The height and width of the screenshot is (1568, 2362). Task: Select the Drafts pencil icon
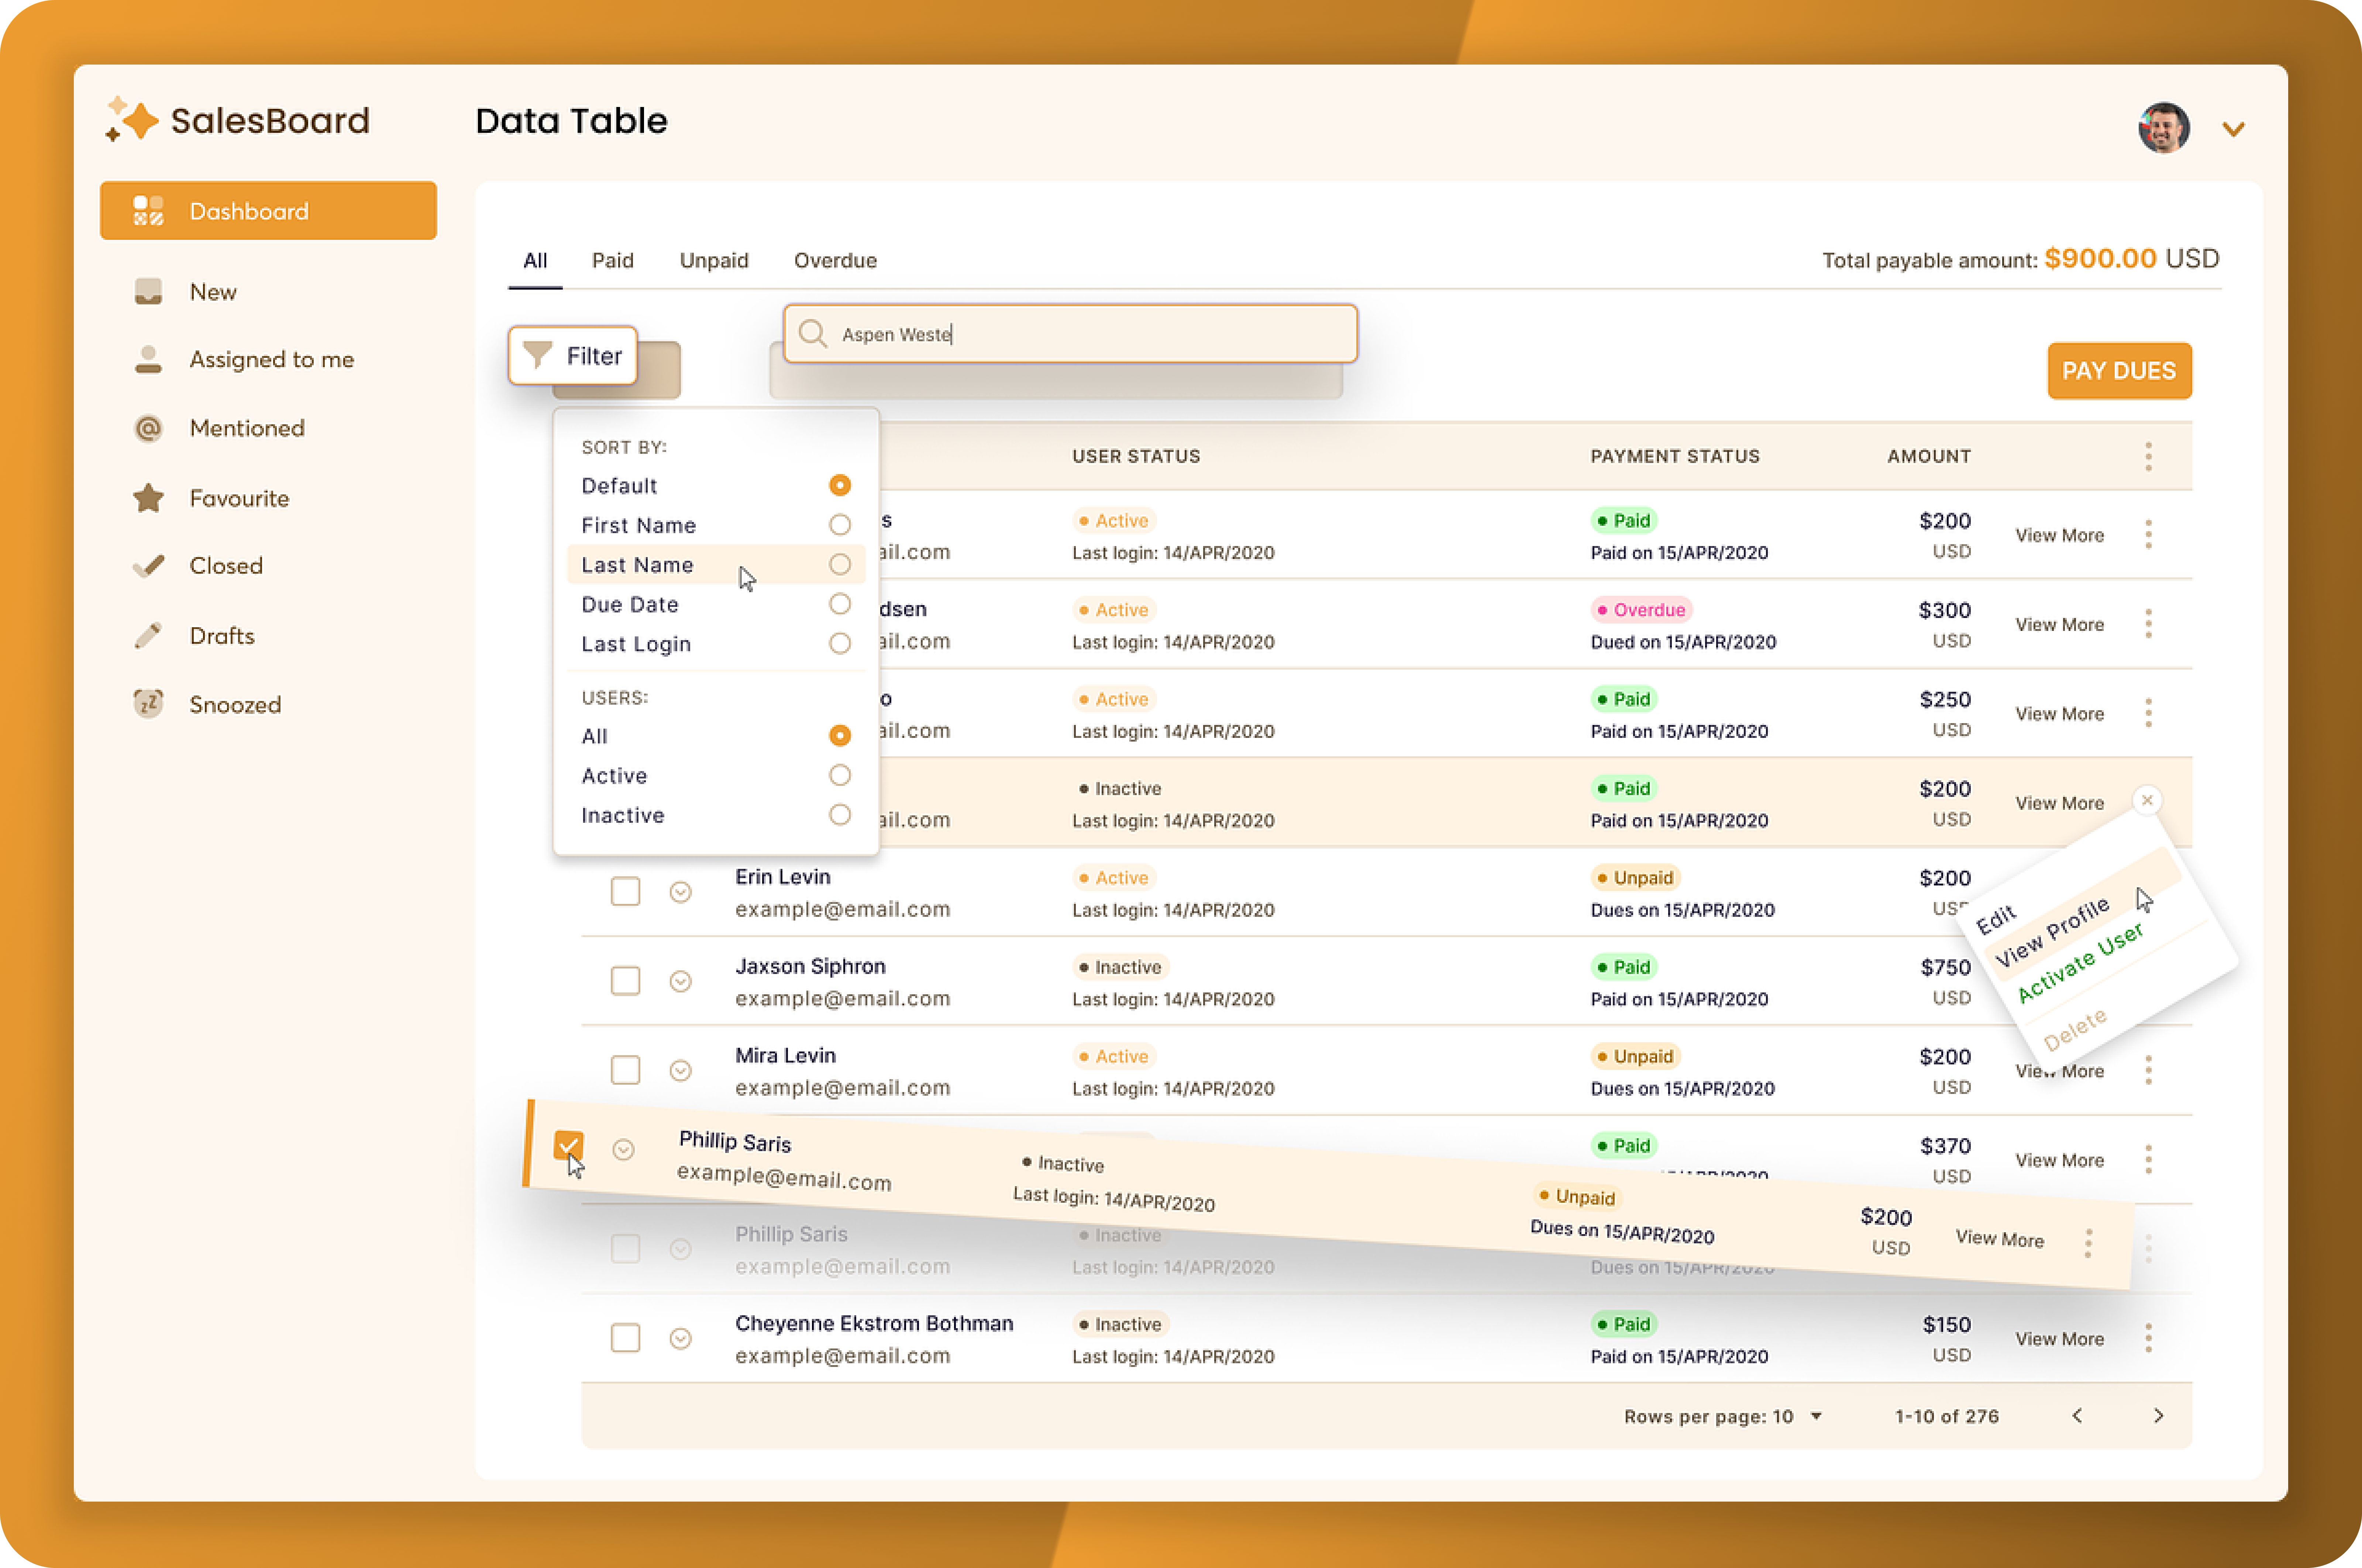(148, 635)
